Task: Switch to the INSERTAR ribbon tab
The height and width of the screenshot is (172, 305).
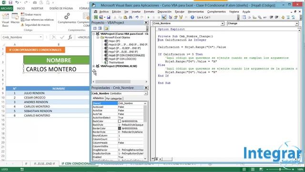Action: 37,9
